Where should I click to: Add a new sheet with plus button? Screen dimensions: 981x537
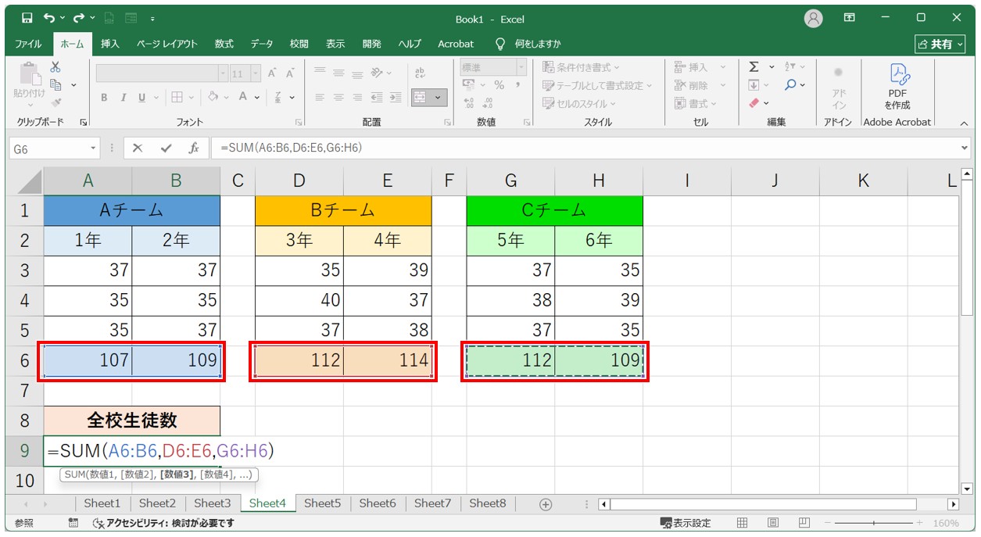[x=546, y=504]
